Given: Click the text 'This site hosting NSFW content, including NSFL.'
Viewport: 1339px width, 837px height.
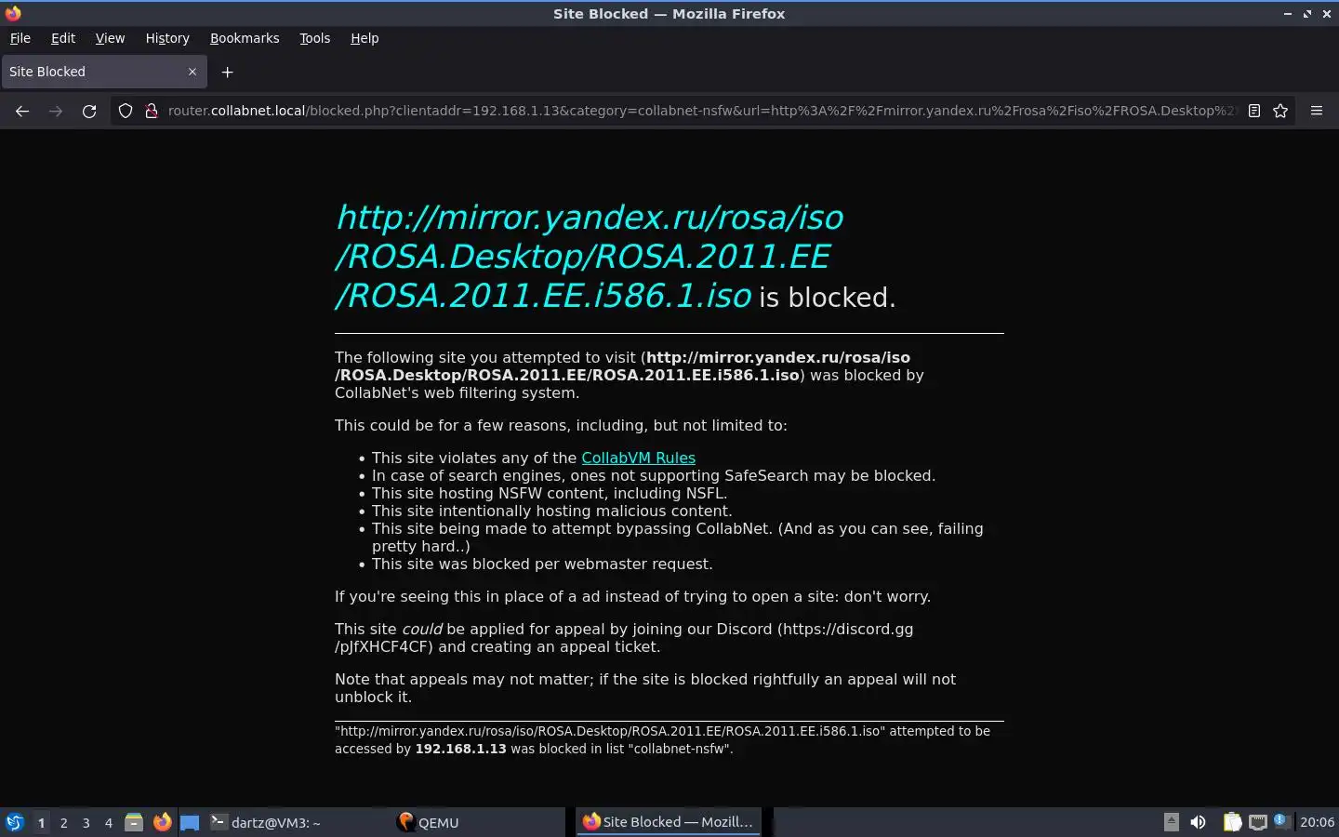Looking at the screenshot, I should point(550,493).
